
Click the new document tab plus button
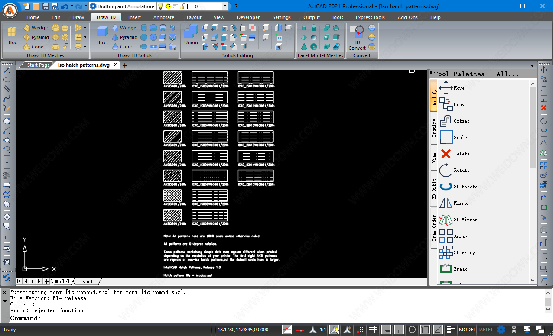pyautogui.click(x=125, y=65)
